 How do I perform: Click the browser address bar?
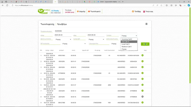tap(80, 5)
